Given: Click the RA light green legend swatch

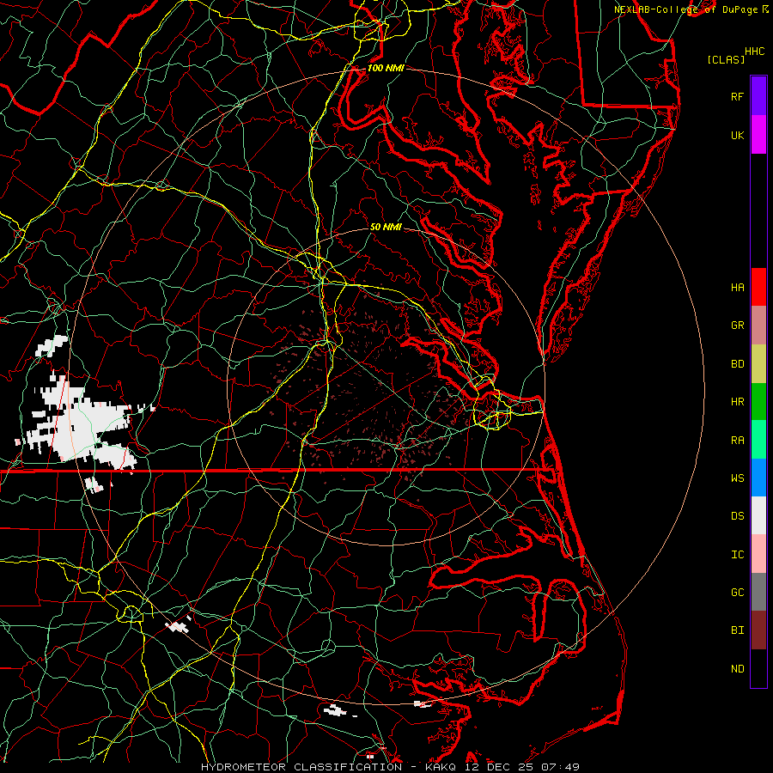Looking at the screenshot, I should 758,440.
